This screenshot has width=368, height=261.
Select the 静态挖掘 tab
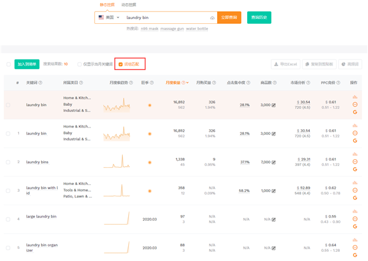pyautogui.click(x=107, y=5)
